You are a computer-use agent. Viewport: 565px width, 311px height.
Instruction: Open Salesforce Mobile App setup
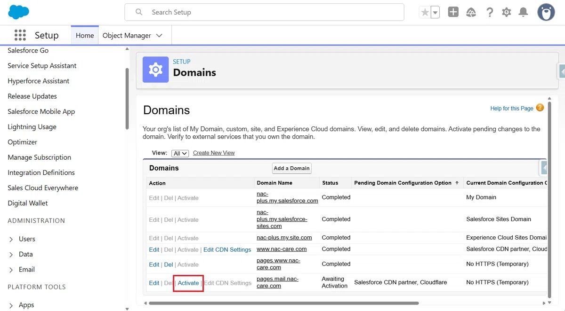coord(41,111)
